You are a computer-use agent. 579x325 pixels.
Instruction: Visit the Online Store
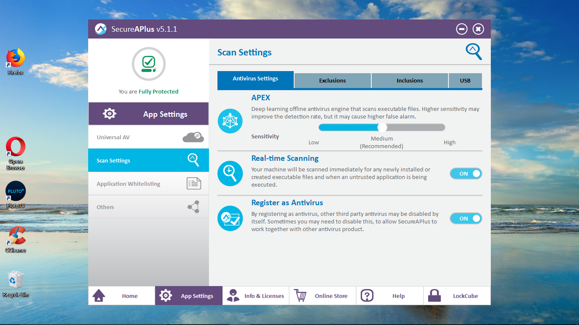point(323,296)
